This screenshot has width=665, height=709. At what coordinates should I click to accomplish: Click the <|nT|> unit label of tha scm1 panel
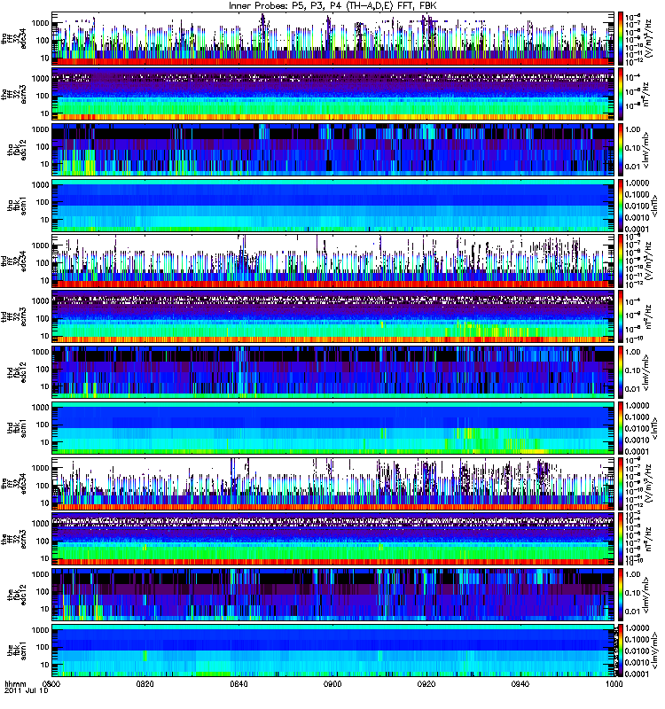point(654,206)
